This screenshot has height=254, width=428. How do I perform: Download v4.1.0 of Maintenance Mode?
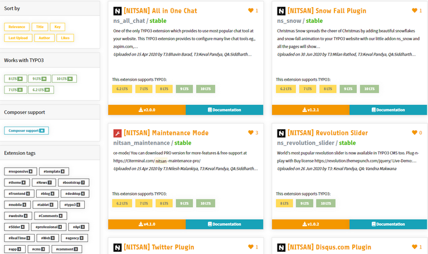point(147,224)
